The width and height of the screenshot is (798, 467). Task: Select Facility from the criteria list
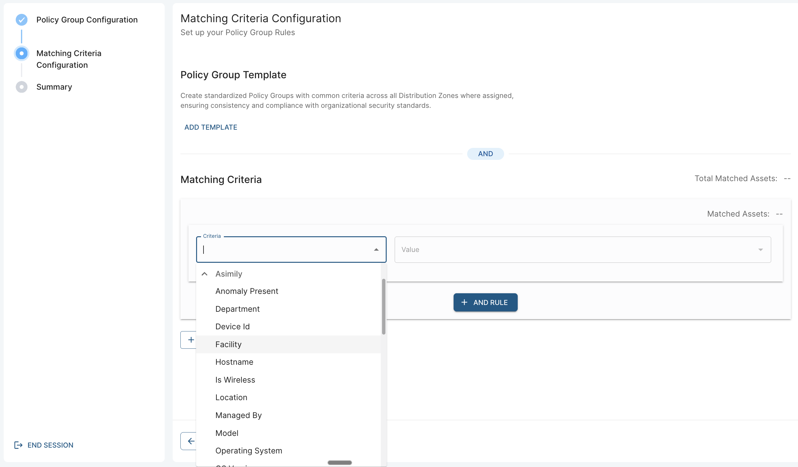[289, 344]
